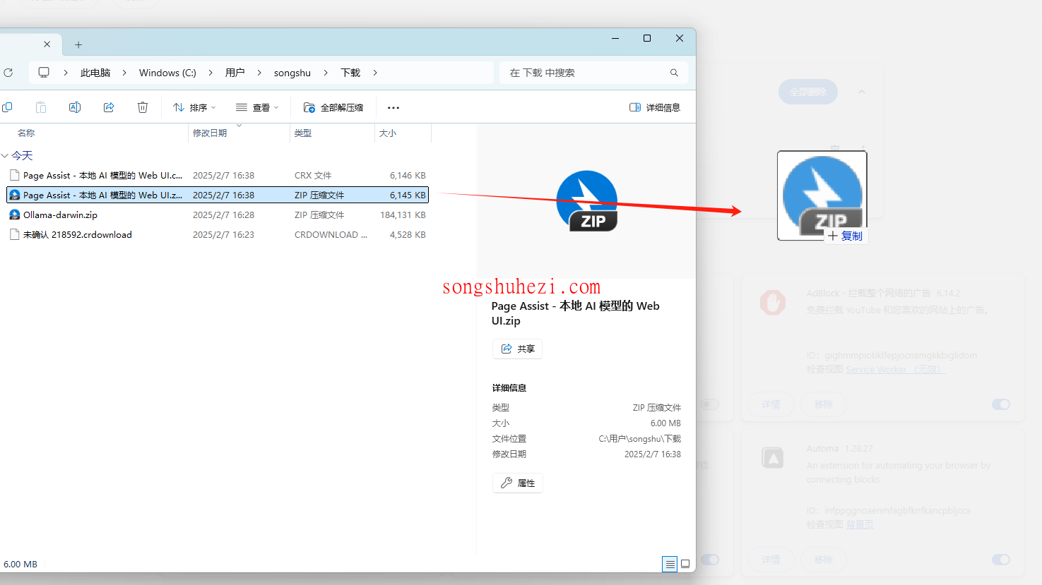Click 详情 on the AdBlock card

(771, 404)
